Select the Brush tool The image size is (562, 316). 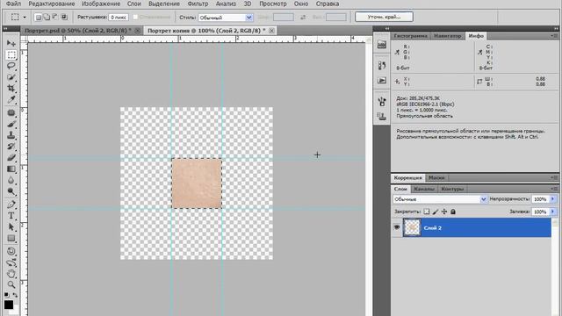[x=11, y=124]
